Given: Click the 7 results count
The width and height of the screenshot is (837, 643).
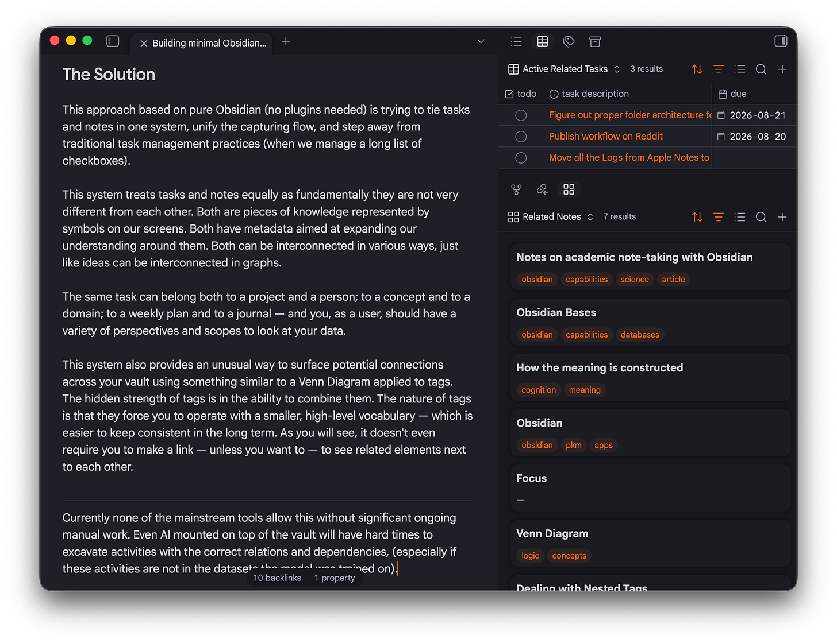Looking at the screenshot, I should pos(619,216).
